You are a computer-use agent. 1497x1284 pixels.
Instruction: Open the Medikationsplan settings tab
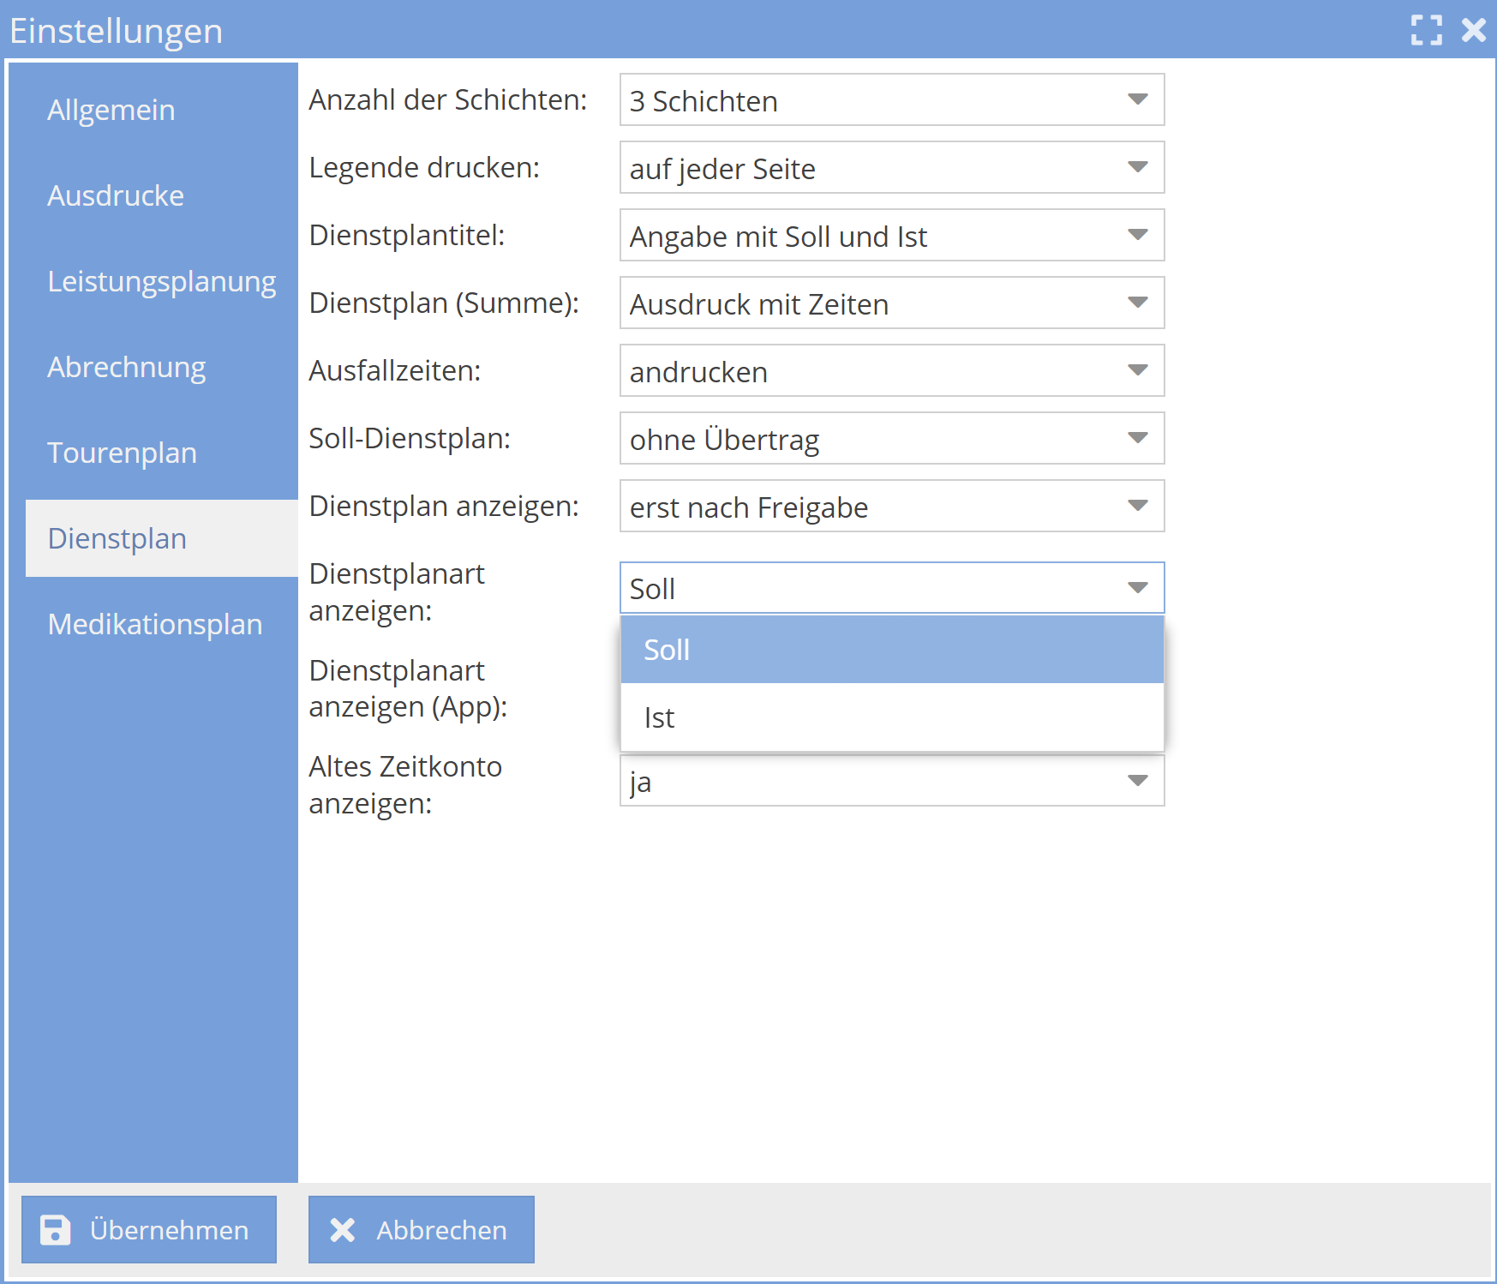pos(154,624)
